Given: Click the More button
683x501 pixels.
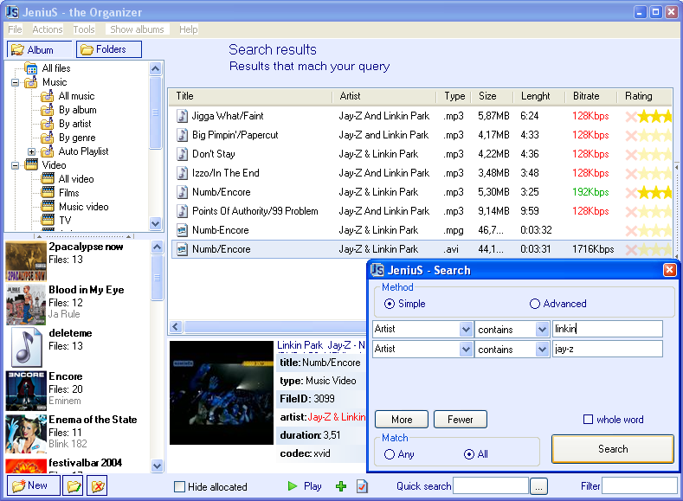Looking at the screenshot, I should (401, 419).
